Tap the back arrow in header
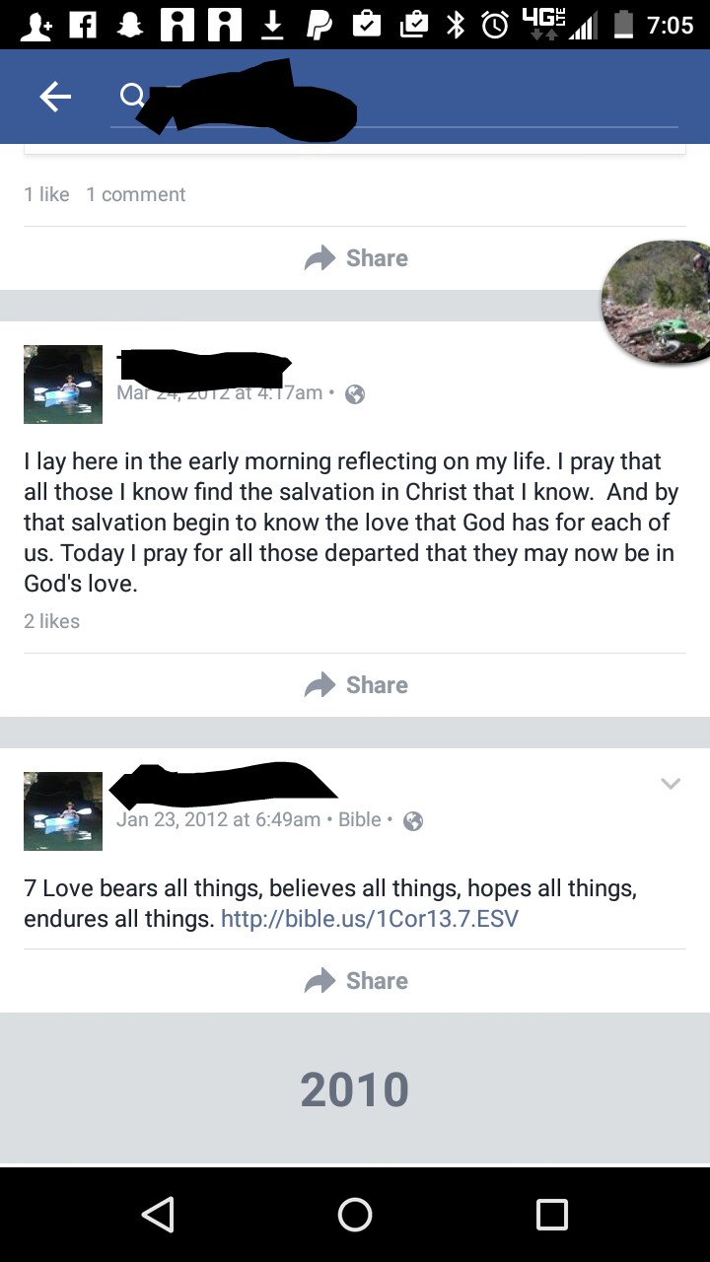This screenshot has height=1262, width=710. 55,96
